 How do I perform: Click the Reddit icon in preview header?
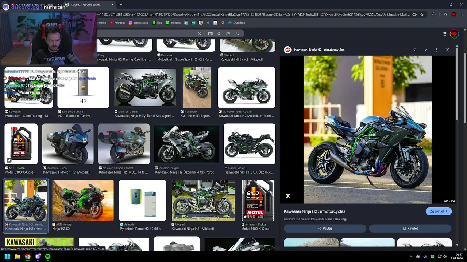pyautogui.click(x=288, y=50)
